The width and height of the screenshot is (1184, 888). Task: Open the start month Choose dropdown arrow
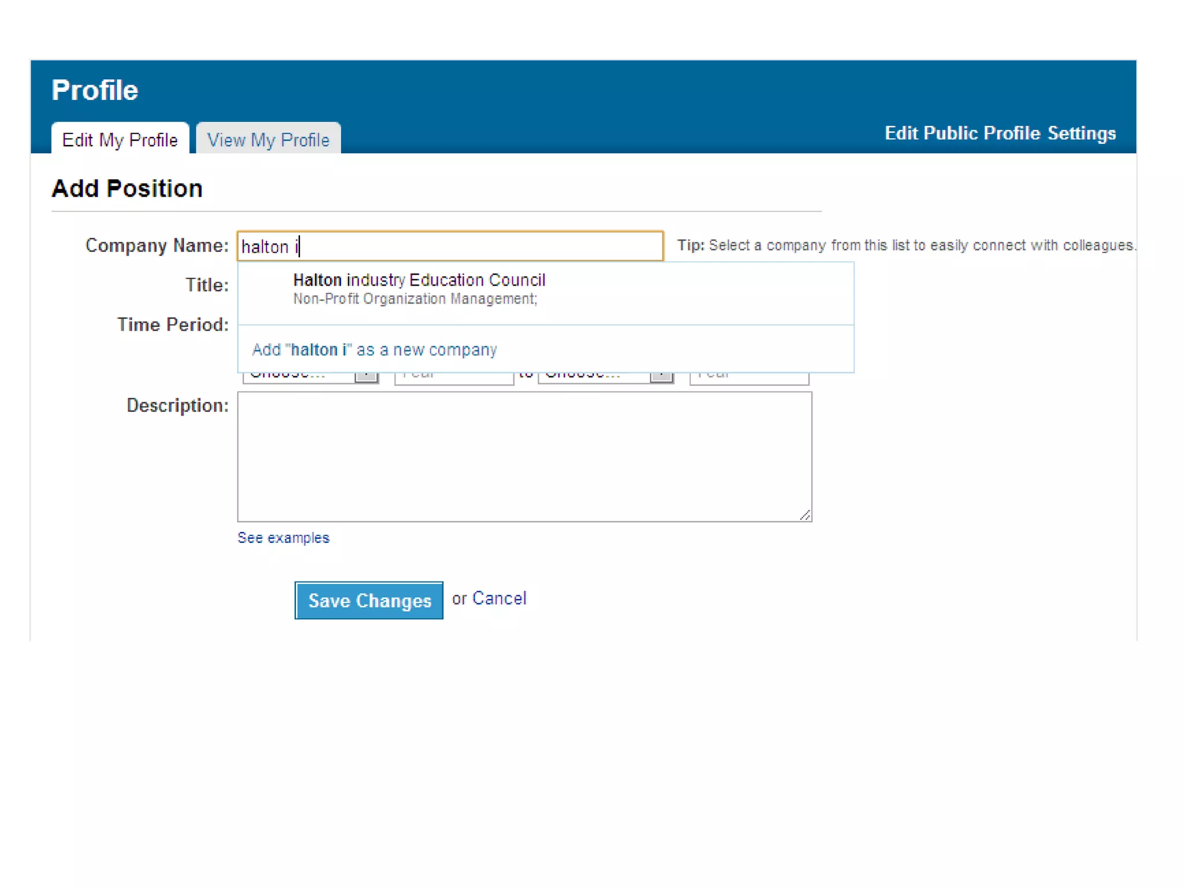click(367, 378)
